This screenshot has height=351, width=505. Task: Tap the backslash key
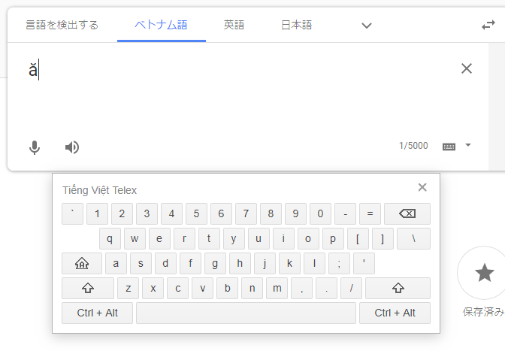coord(413,238)
